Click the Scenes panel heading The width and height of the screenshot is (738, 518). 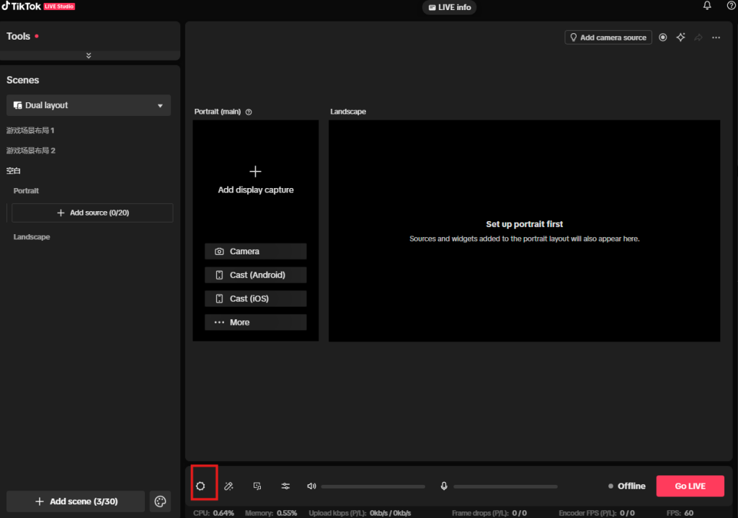pyautogui.click(x=22, y=80)
